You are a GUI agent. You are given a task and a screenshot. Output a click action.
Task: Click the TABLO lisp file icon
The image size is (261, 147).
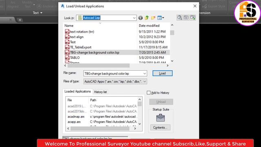pos(67,58)
